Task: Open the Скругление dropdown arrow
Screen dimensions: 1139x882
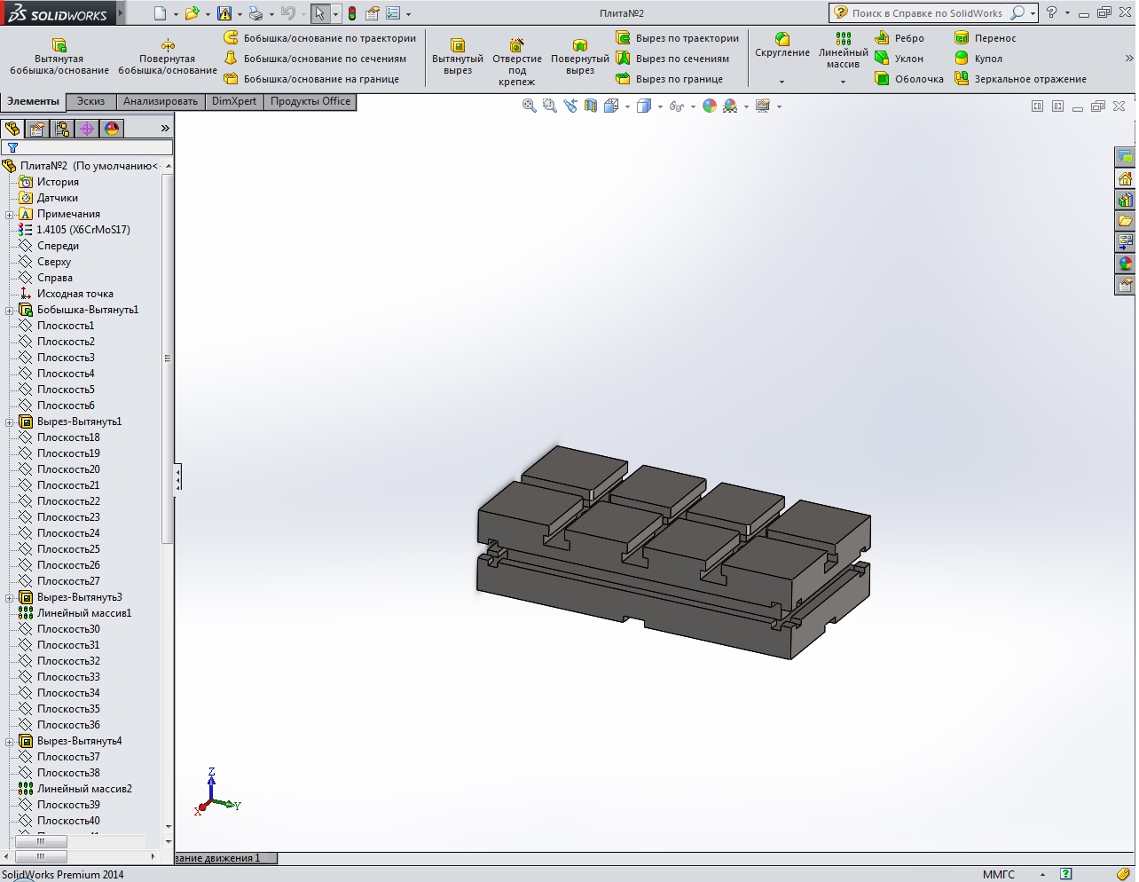Action: (x=782, y=82)
